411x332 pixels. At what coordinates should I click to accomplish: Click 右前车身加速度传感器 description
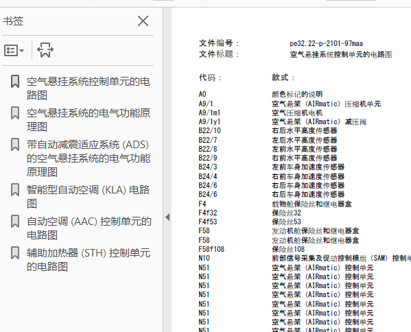click(x=308, y=176)
